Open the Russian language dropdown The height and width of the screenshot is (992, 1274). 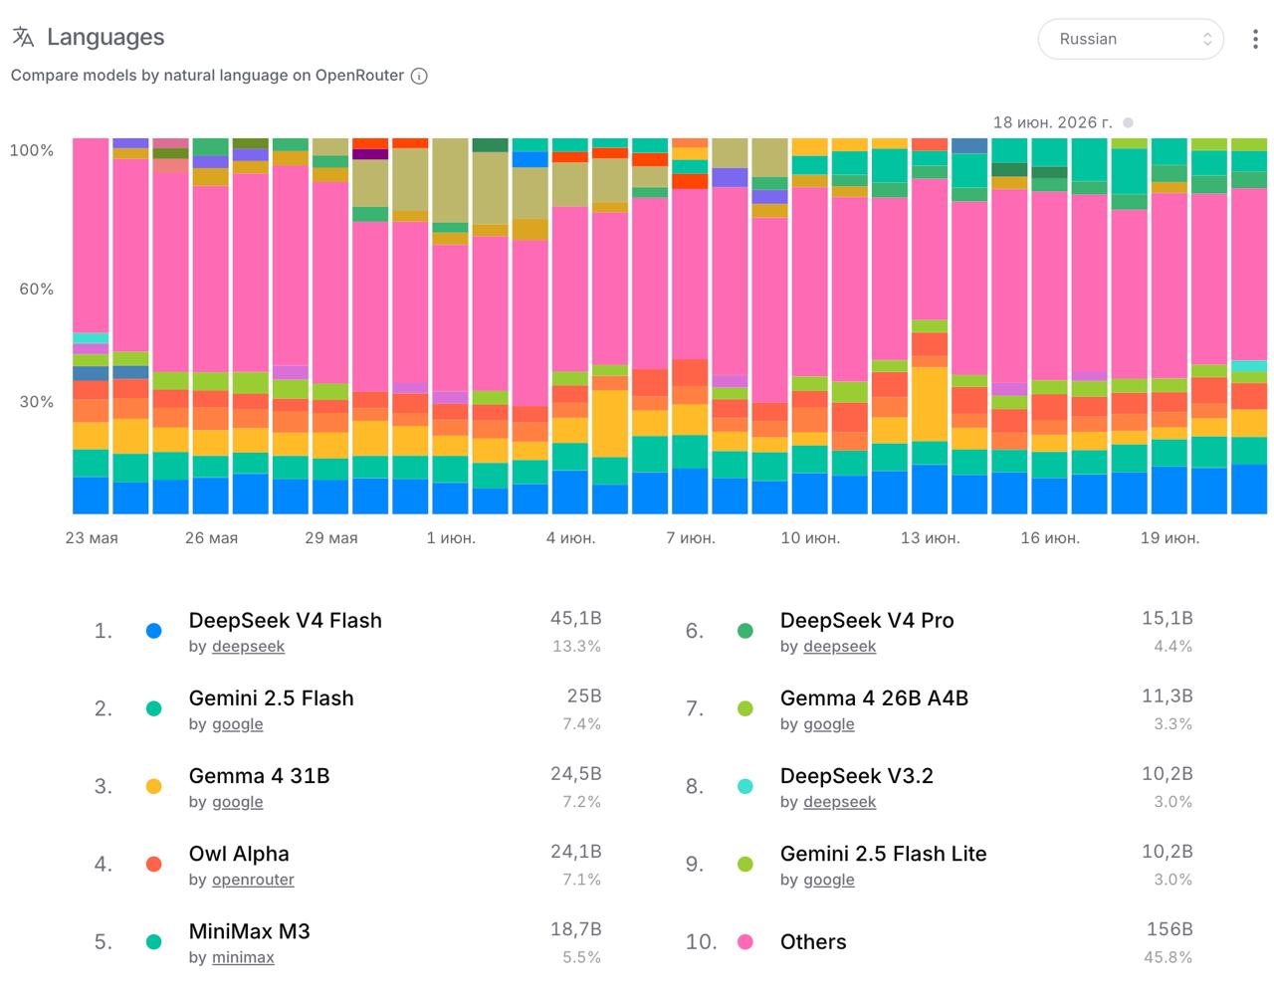pos(1130,39)
